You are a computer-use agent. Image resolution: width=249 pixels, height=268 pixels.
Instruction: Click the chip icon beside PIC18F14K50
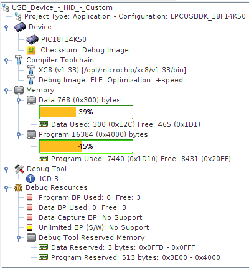pyautogui.click(x=32, y=39)
